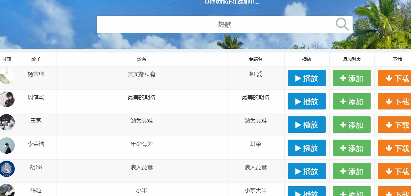Click the 专辑名 column header
Image resolution: width=411 pixels, height=196 pixels.
[x=256, y=59]
